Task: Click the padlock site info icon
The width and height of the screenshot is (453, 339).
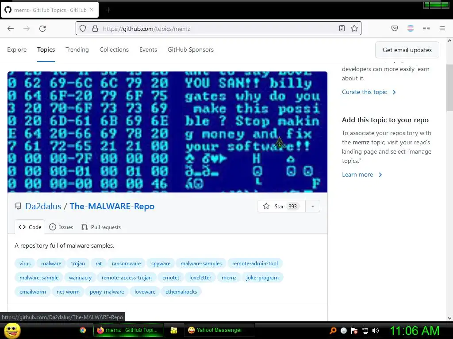Action: coord(95,29)
